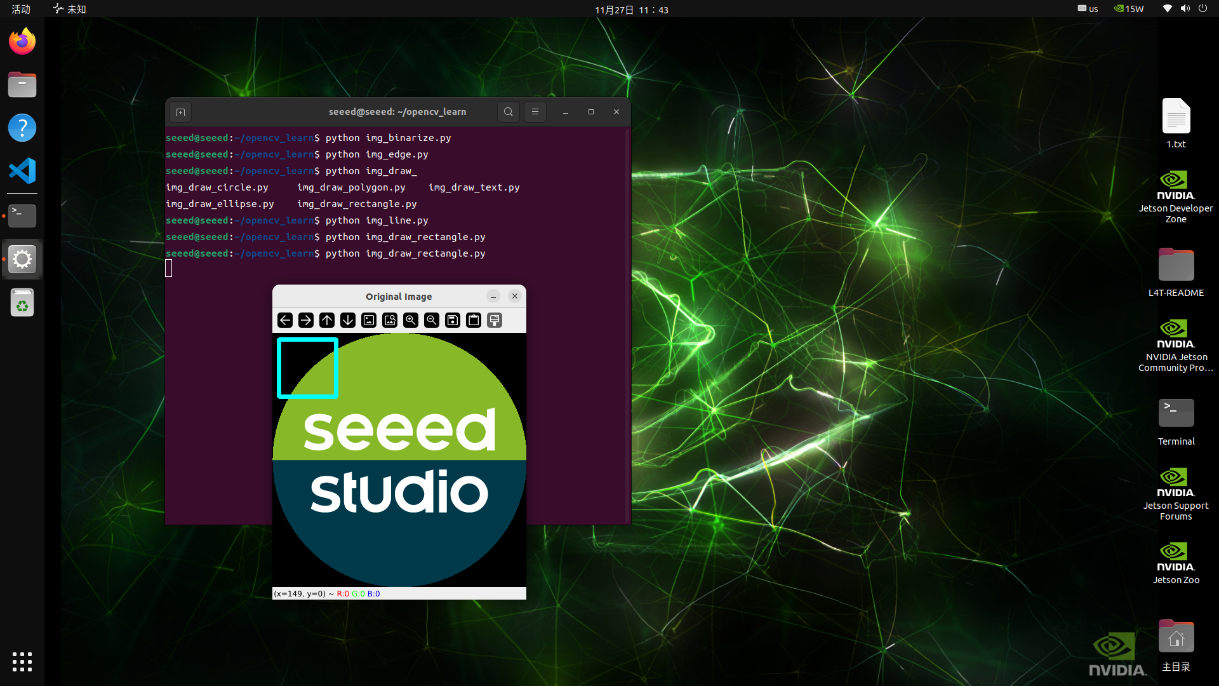The image size is (1219, 686).
Task: Click 'img_draw_ellipse.py' in terminal output
Action: click(220, 204)
